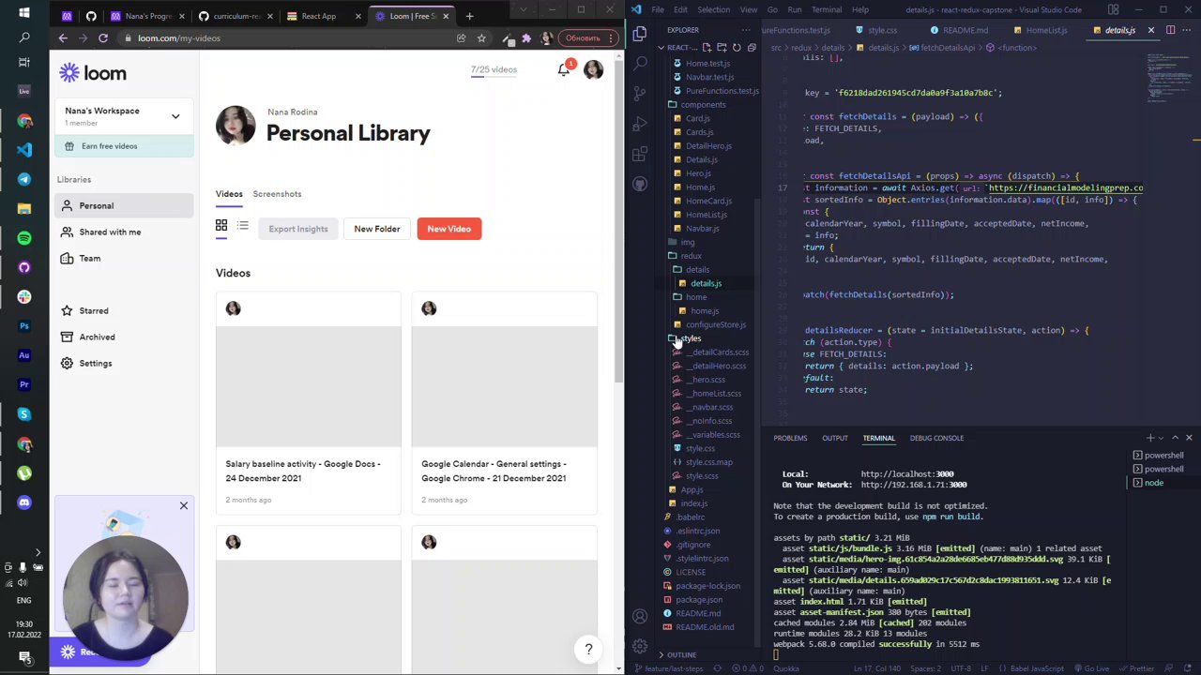
Task: Reload the page in Chrome
Action: coord(102,38)
